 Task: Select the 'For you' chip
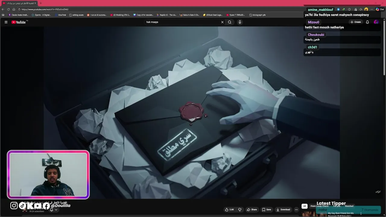click(x=337, y=206)
